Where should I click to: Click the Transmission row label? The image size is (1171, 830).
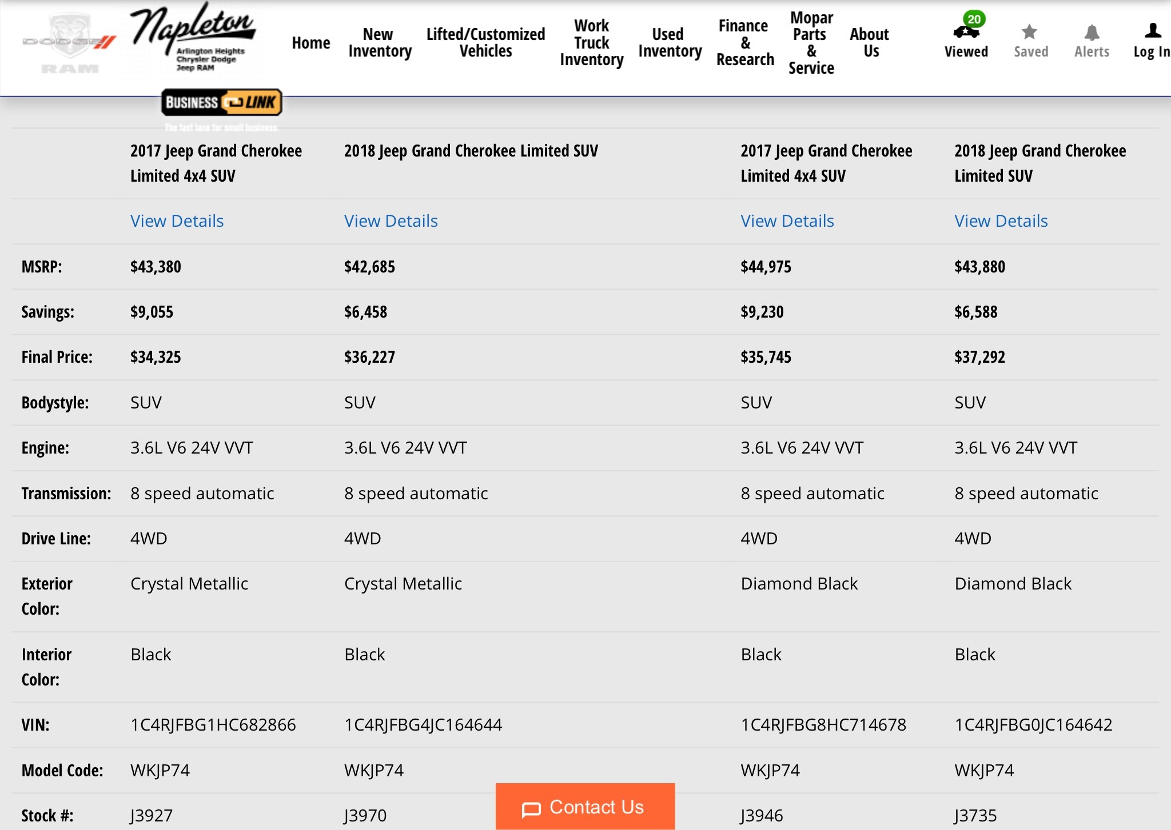pyautogui.click(x=66, y=494)
